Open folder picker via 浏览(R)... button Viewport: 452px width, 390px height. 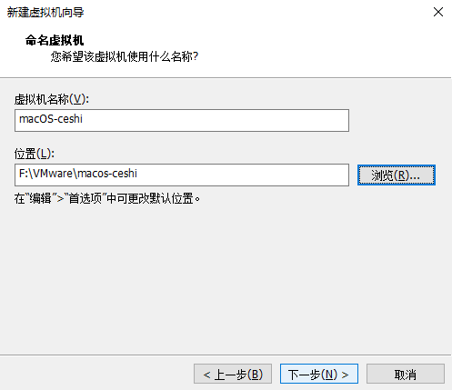point(397,175)
